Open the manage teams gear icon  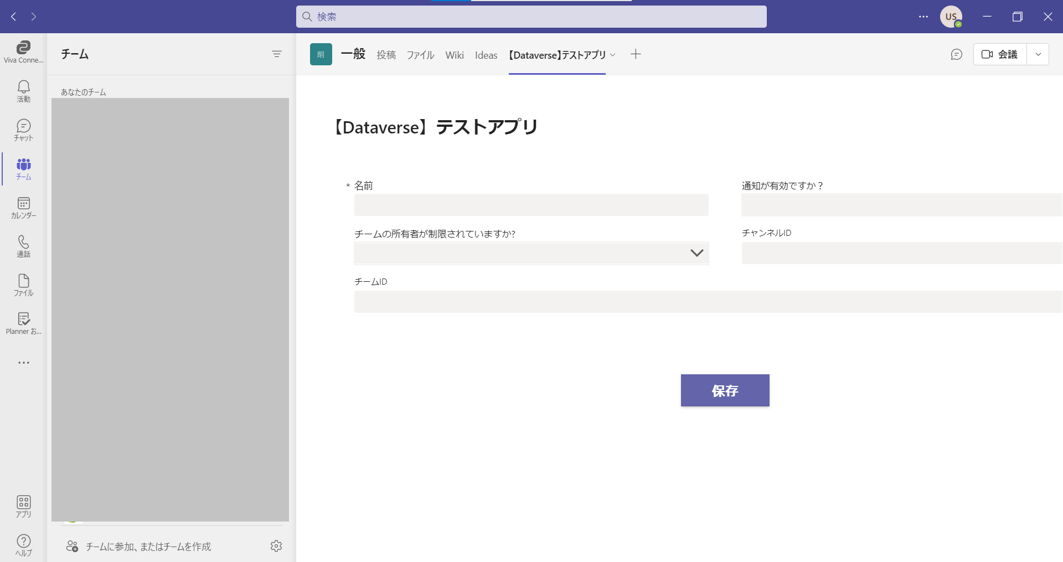[x=276, y=546]
